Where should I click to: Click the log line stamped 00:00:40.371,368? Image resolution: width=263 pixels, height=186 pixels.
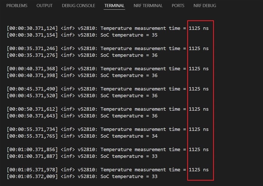[x=107, y=69]
